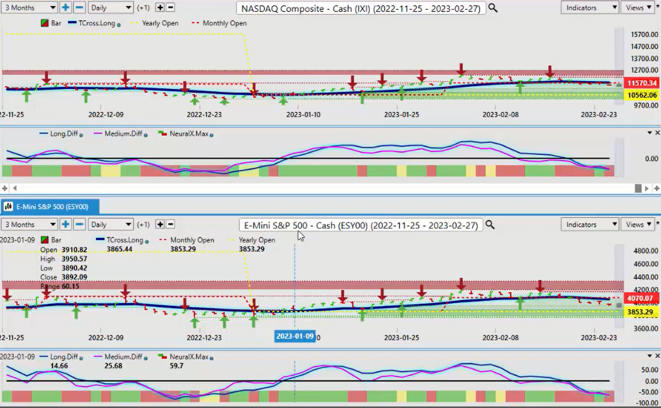Click Range 60.15 value in E-Mini data box
Image resolution: width=661 pixels, height=408 pixels.
click(x=70, y=286)
